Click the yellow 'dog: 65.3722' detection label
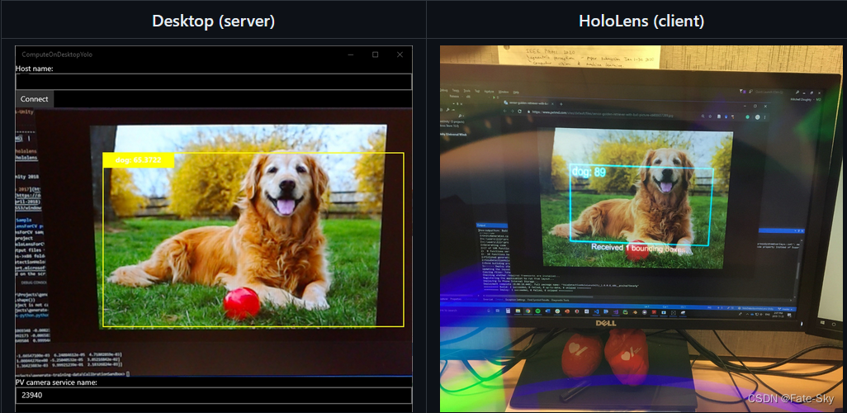The image size is (847, 413). pyautogui.click(x=139, y=159)
